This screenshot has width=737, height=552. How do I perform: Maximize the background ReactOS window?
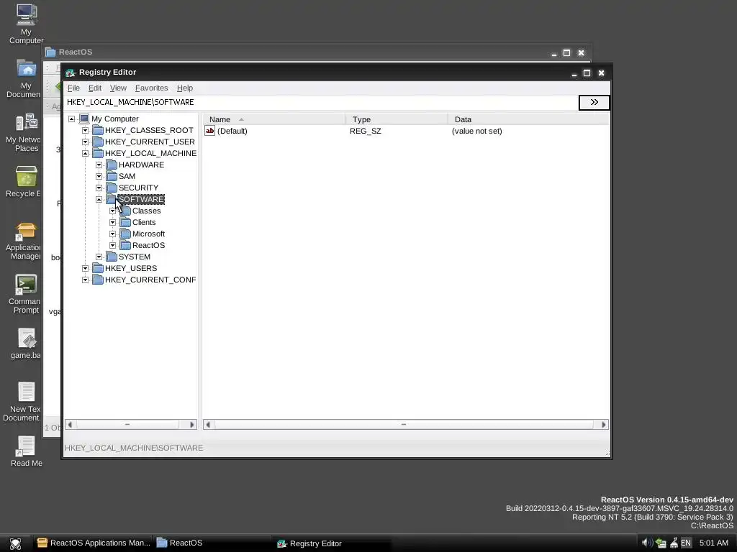coord(567,52)
